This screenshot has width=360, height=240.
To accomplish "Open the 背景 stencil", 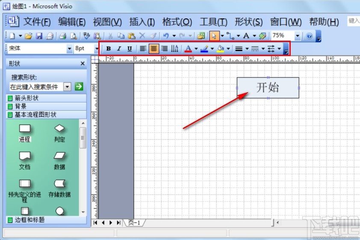I will 46,107.
